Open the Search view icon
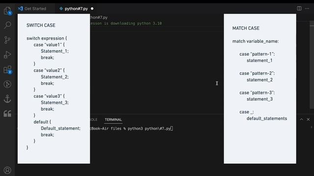This screenshot has height=176, width=314. coord(8,25)
